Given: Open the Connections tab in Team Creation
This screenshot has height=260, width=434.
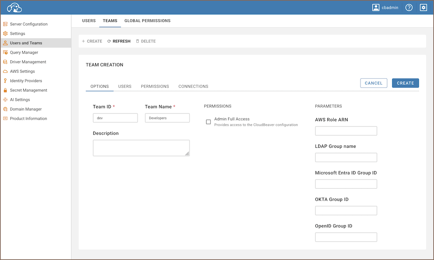Looking at the screenshot, I should pos(193,86).
